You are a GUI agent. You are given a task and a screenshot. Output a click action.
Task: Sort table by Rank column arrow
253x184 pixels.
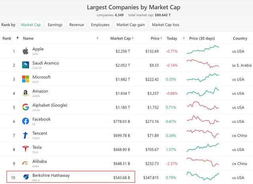(17, 38)
